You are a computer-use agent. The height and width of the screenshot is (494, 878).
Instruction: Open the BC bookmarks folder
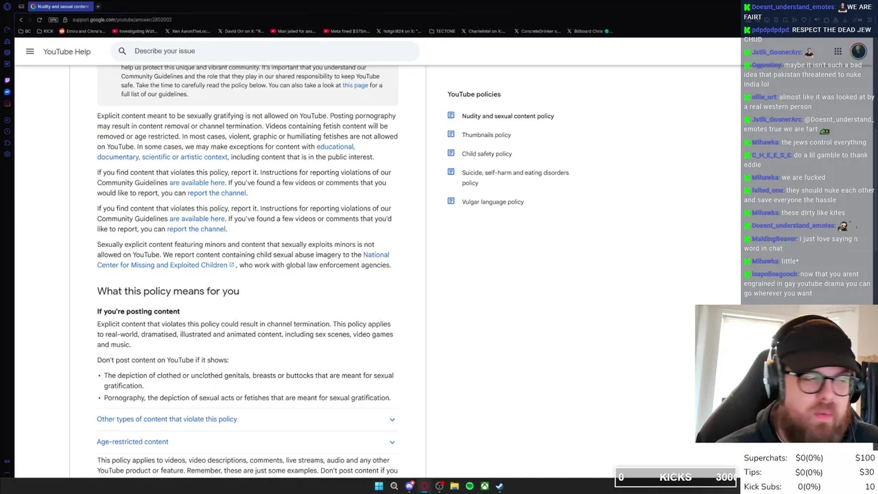(x=25, y=31)
